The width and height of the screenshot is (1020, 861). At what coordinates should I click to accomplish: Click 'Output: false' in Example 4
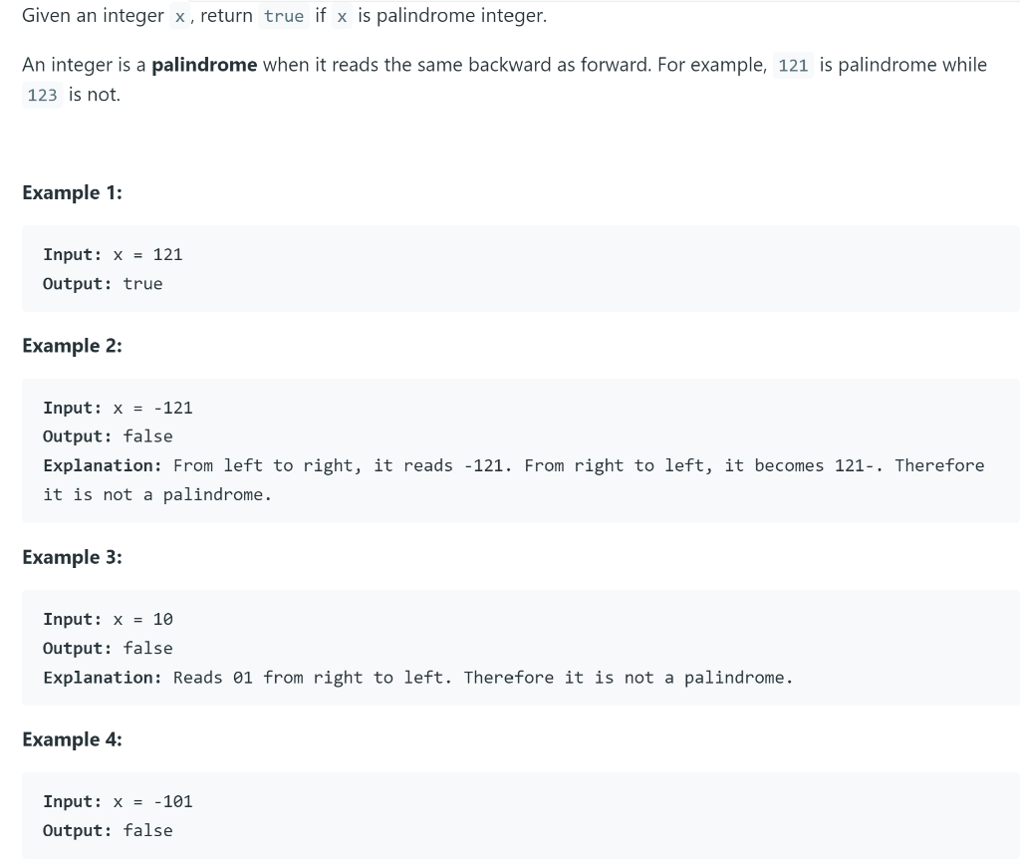click(108, 830)
